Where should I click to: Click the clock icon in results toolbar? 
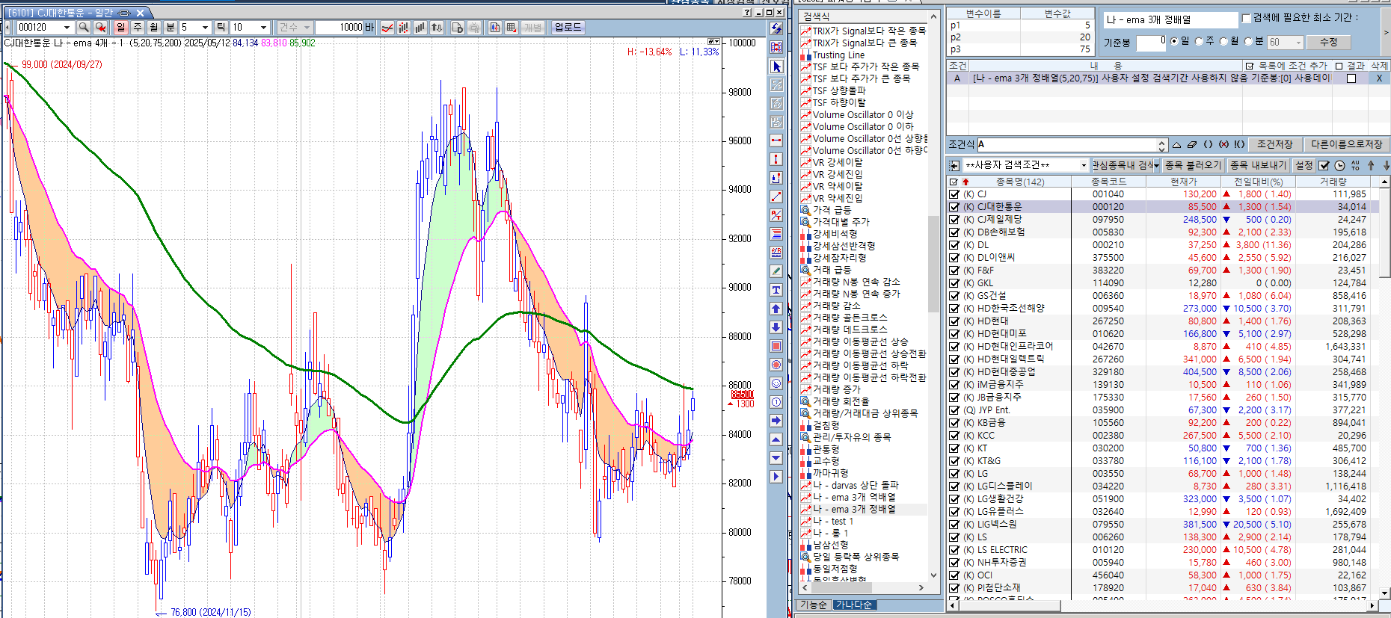tap(1339, 165)
